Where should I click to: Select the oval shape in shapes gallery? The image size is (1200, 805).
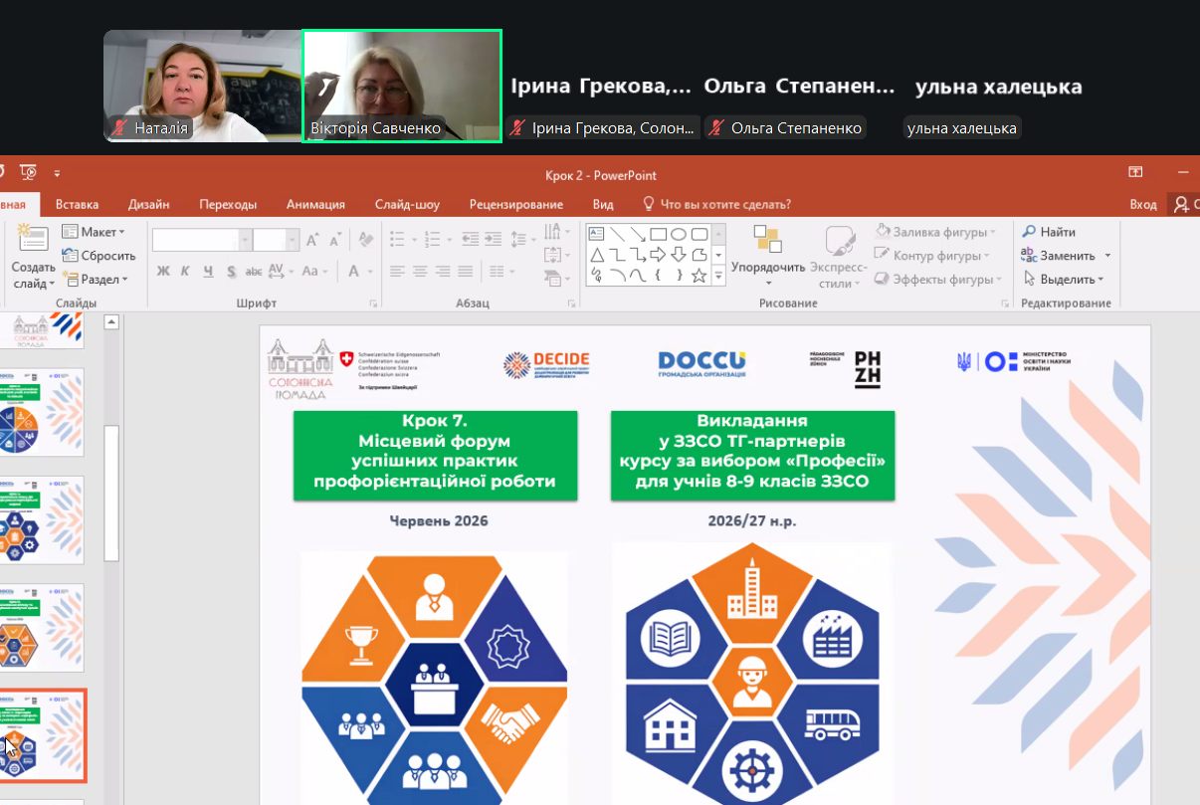[x=678, y=235]
